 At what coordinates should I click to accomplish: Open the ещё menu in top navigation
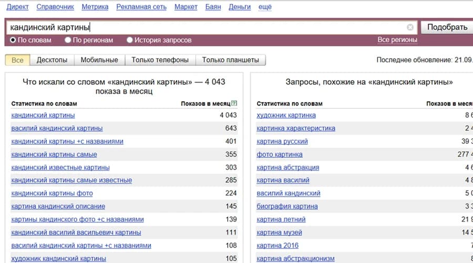265,7
